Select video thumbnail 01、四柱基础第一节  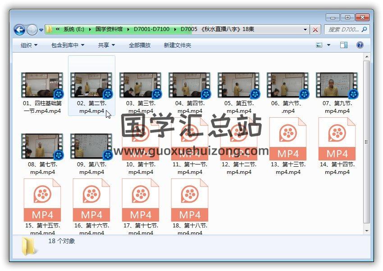(x=42, y=85)
